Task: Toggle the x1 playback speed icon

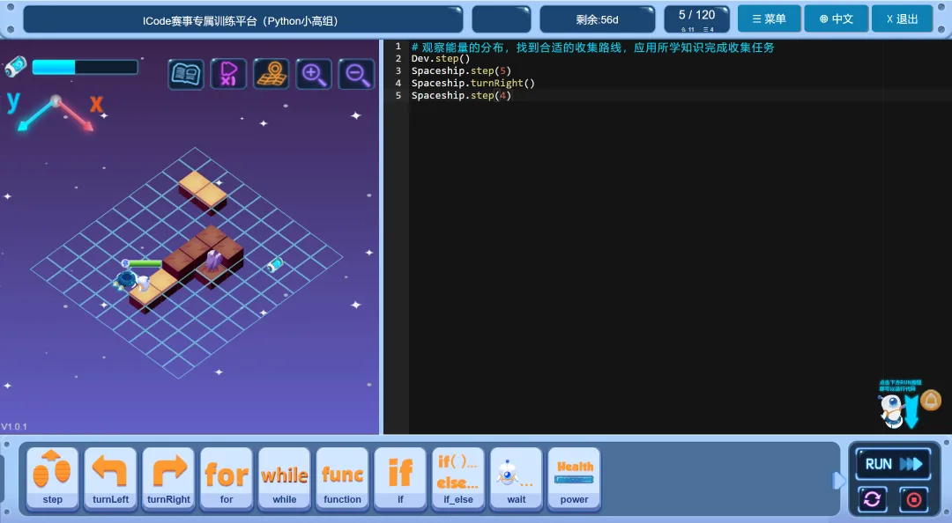Action: 228,74
